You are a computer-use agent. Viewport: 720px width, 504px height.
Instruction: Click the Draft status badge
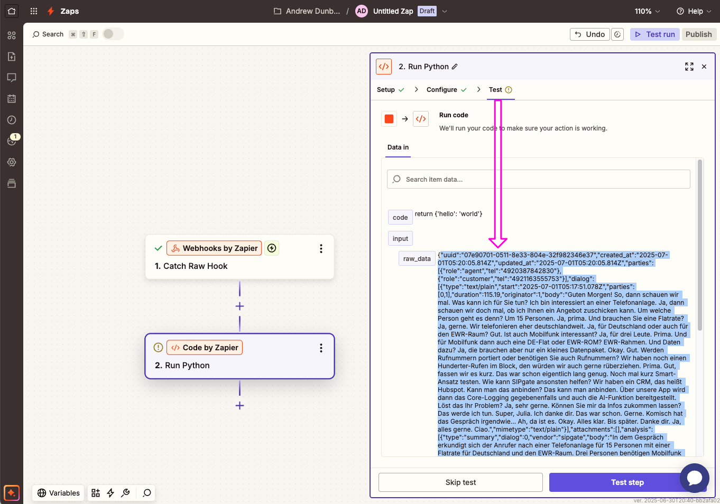[427, 11]
